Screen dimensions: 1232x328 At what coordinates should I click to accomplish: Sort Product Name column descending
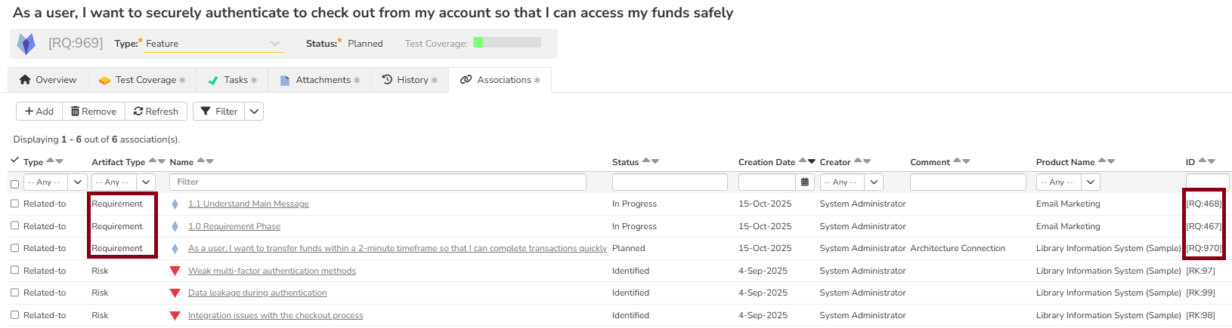(x=1111, y=162)
